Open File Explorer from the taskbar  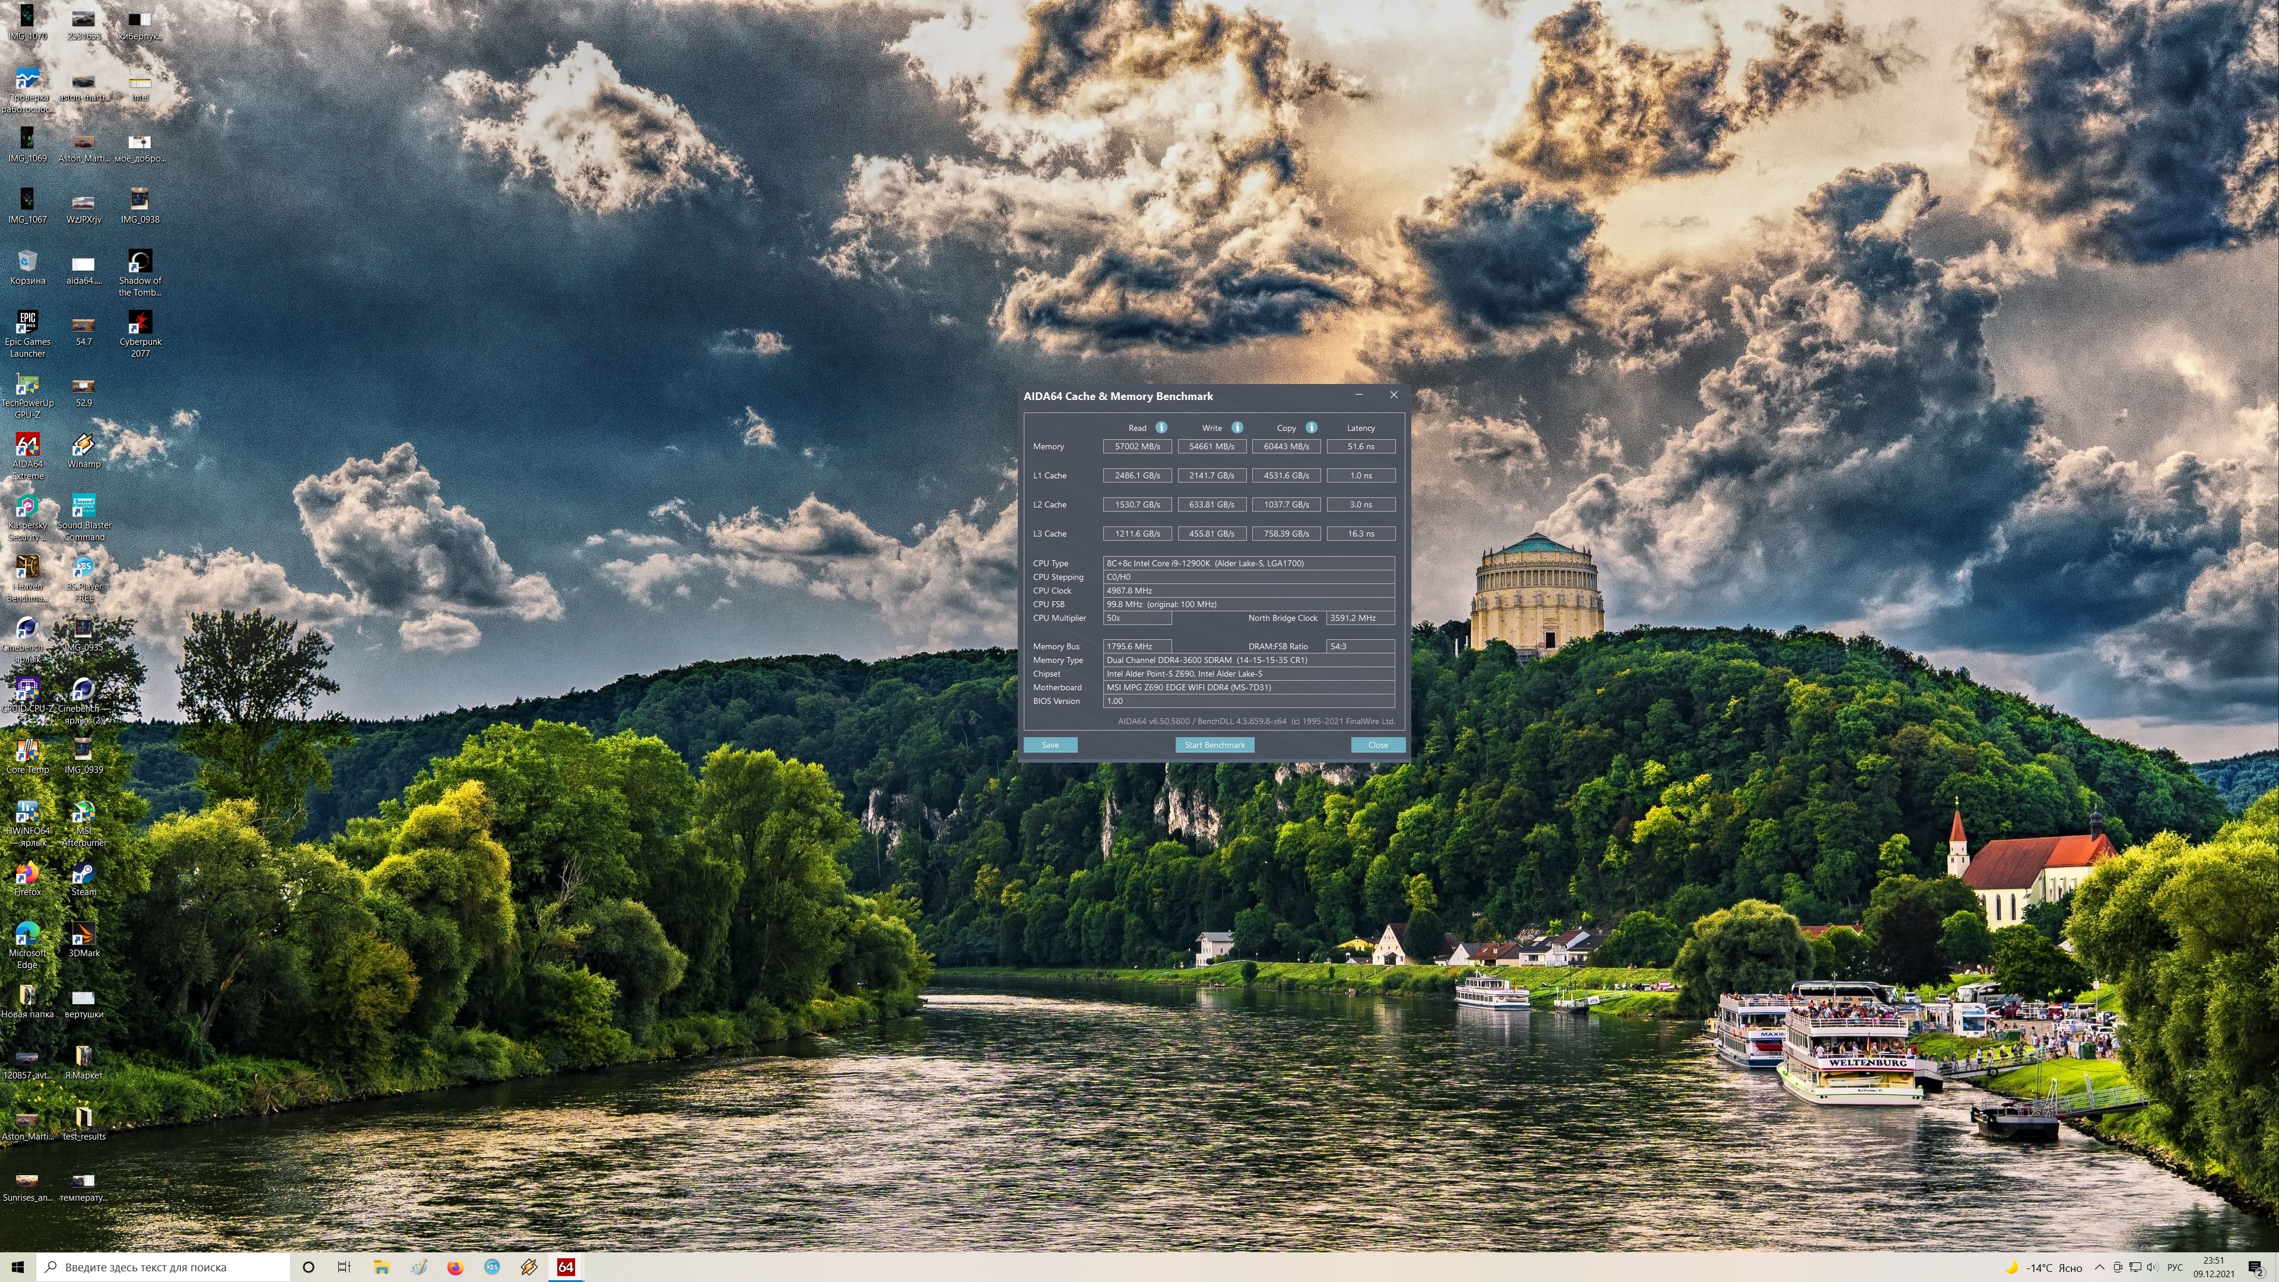(x=381, y=1267)
